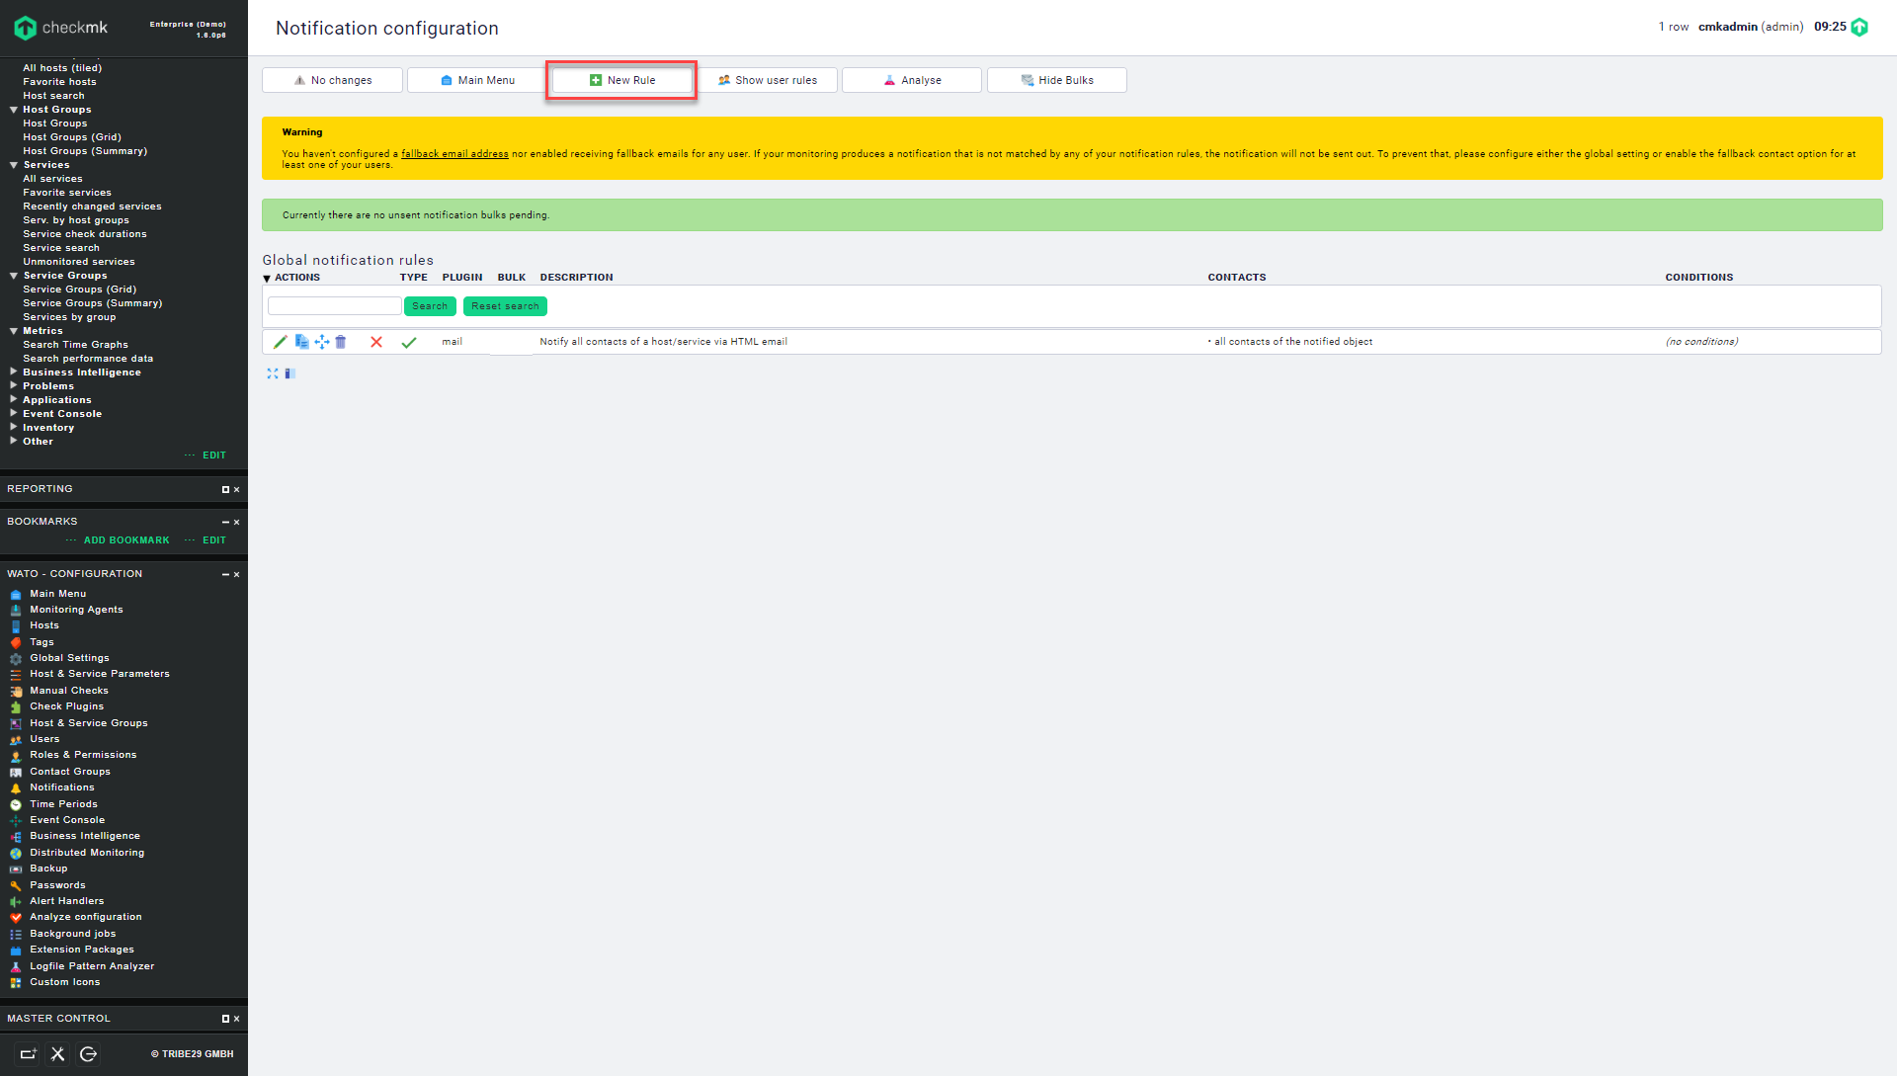Toggle the Reporting snapin open
This screenshot has width=1897, height=1076.
coord(225,490)
